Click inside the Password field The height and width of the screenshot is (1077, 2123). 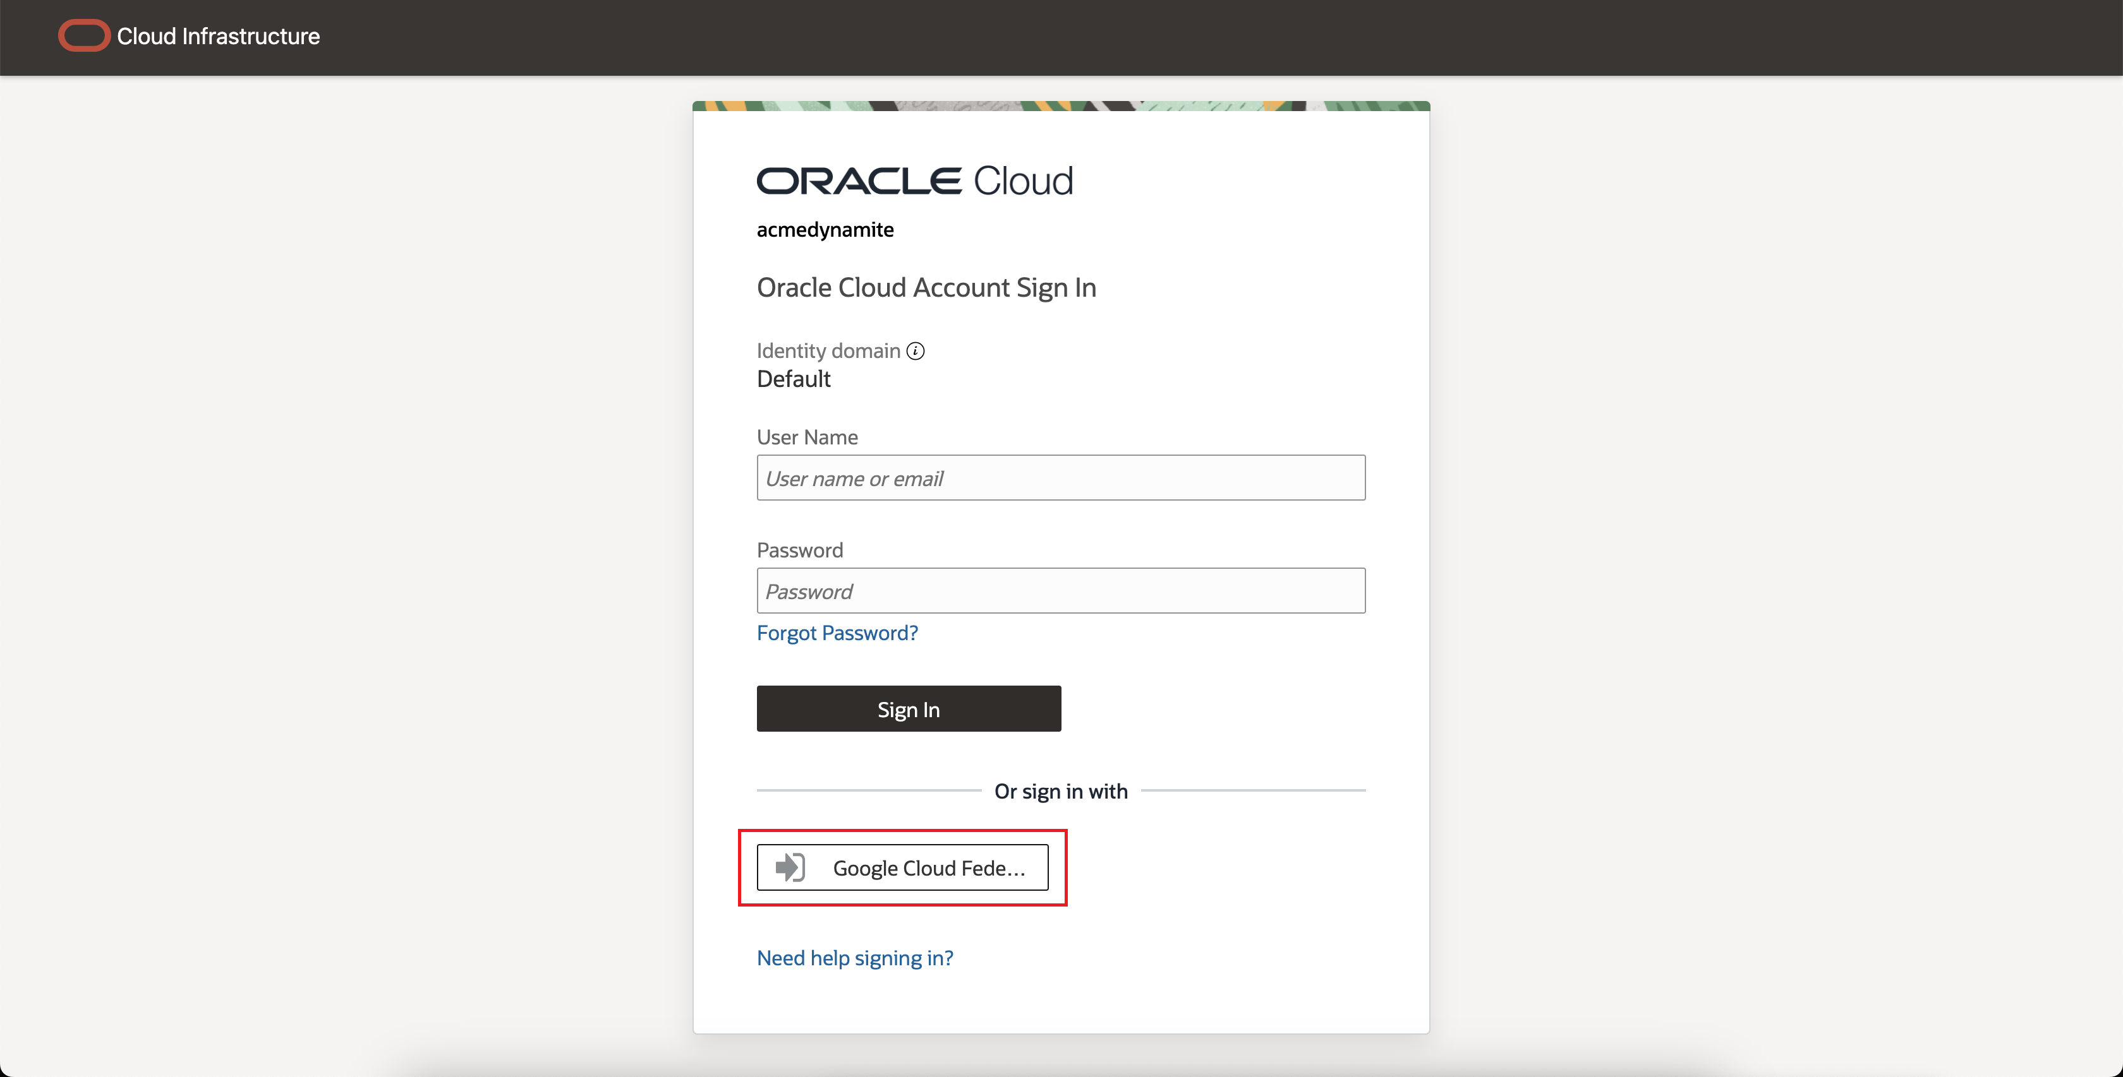click(x=1060, y=591)
